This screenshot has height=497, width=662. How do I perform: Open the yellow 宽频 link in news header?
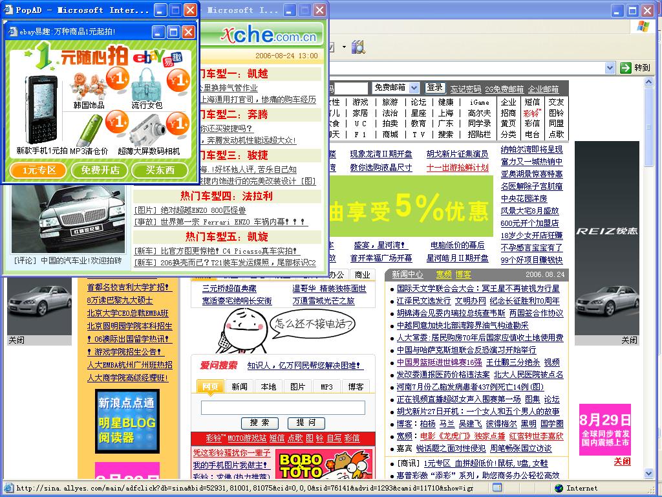point(443,274)
